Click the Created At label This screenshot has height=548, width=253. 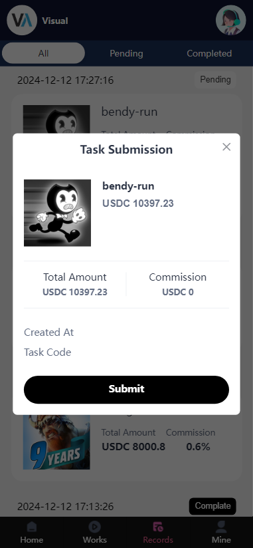[49, 332]
